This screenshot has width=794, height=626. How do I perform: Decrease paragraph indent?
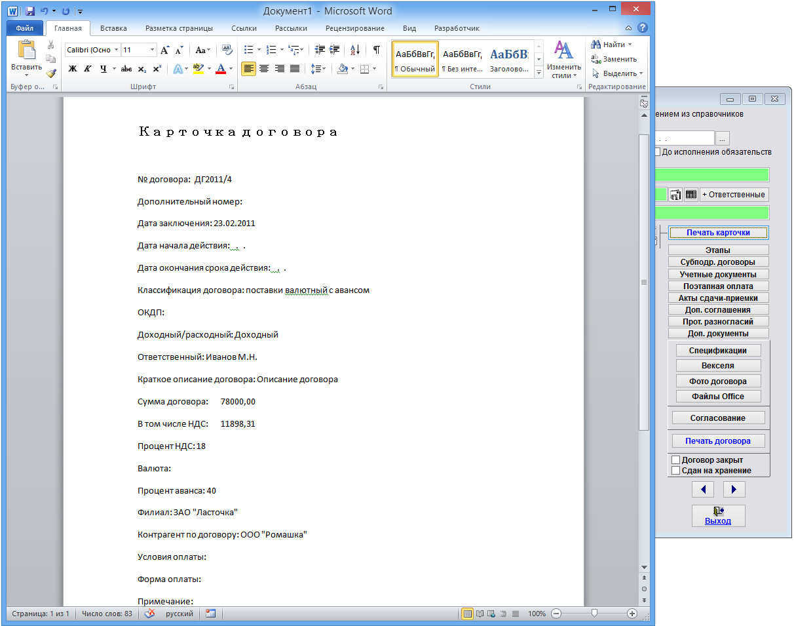click(320, 50)
